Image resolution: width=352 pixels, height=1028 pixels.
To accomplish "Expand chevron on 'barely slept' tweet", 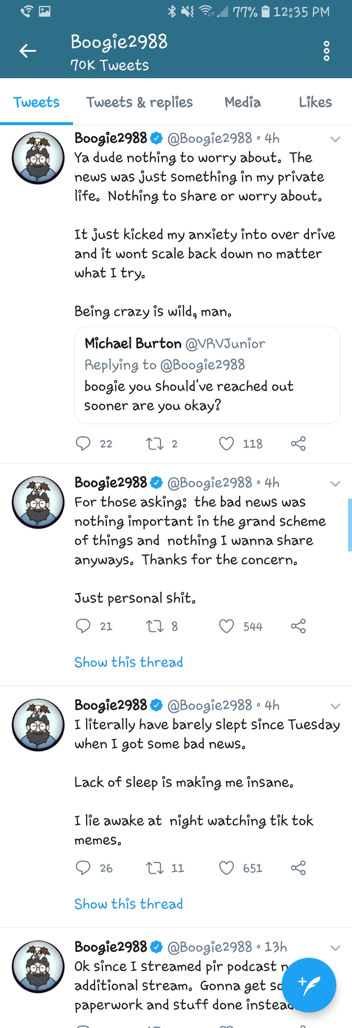I will [x=335, y=706].
